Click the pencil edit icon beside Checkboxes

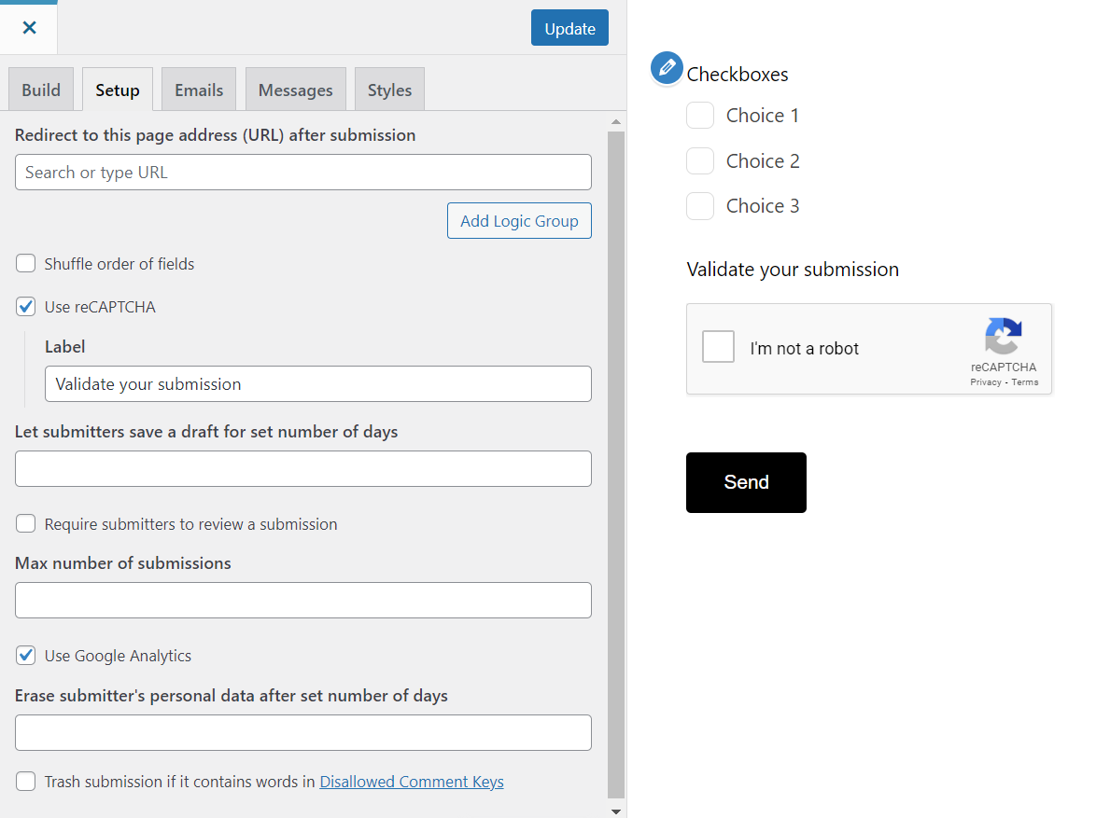[x=667, y=68]
